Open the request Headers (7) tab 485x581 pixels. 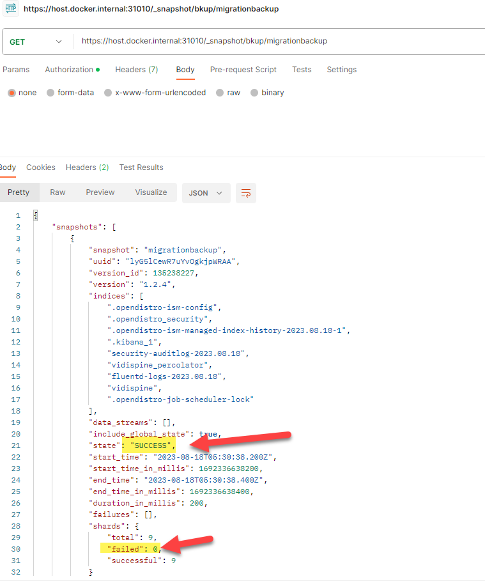tap(136, 70)
